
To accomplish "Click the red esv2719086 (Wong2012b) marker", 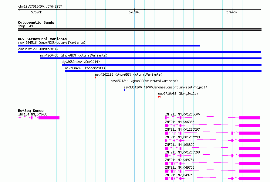I will (160, 97).
